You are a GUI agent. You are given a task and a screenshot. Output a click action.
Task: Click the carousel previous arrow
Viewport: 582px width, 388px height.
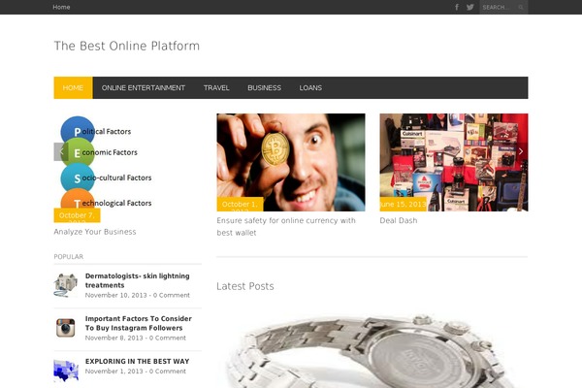[x=61, y=151]
